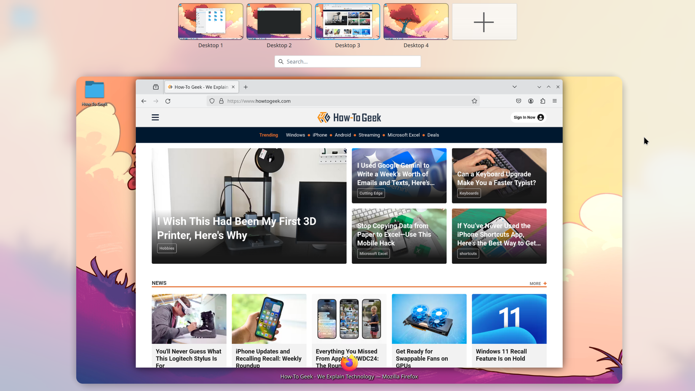Open the window shade dropdown arrow
The image size is (695, 391).
[x=539, y=87]
